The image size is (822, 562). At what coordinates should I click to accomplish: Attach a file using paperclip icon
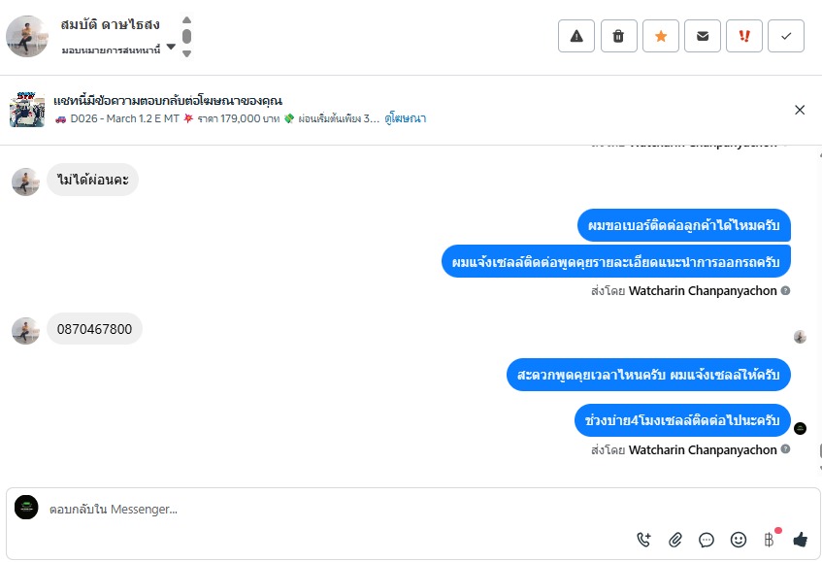click(675, 540)
